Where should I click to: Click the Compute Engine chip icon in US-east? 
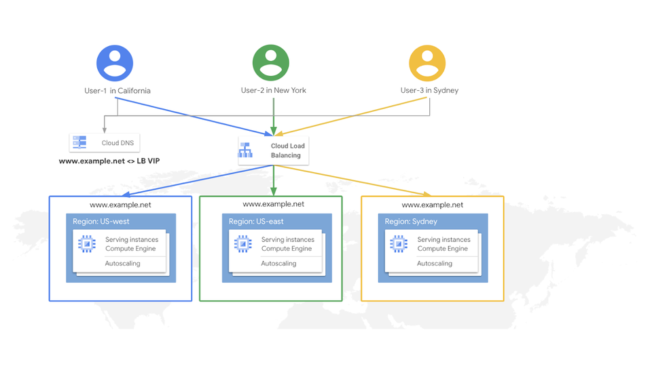(243, 244)
